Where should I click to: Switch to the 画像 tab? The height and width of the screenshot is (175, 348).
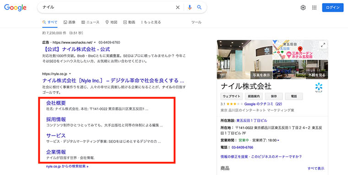tap(70, 22)
